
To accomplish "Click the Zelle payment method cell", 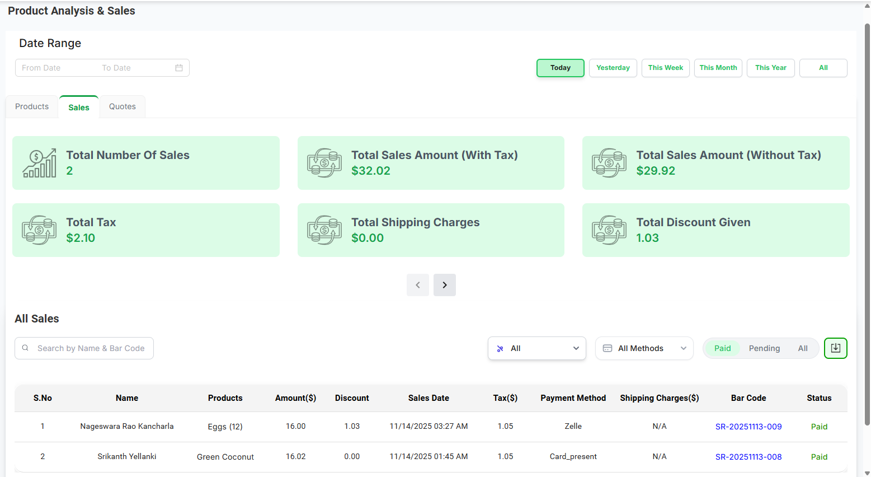I will click(573, 427).
